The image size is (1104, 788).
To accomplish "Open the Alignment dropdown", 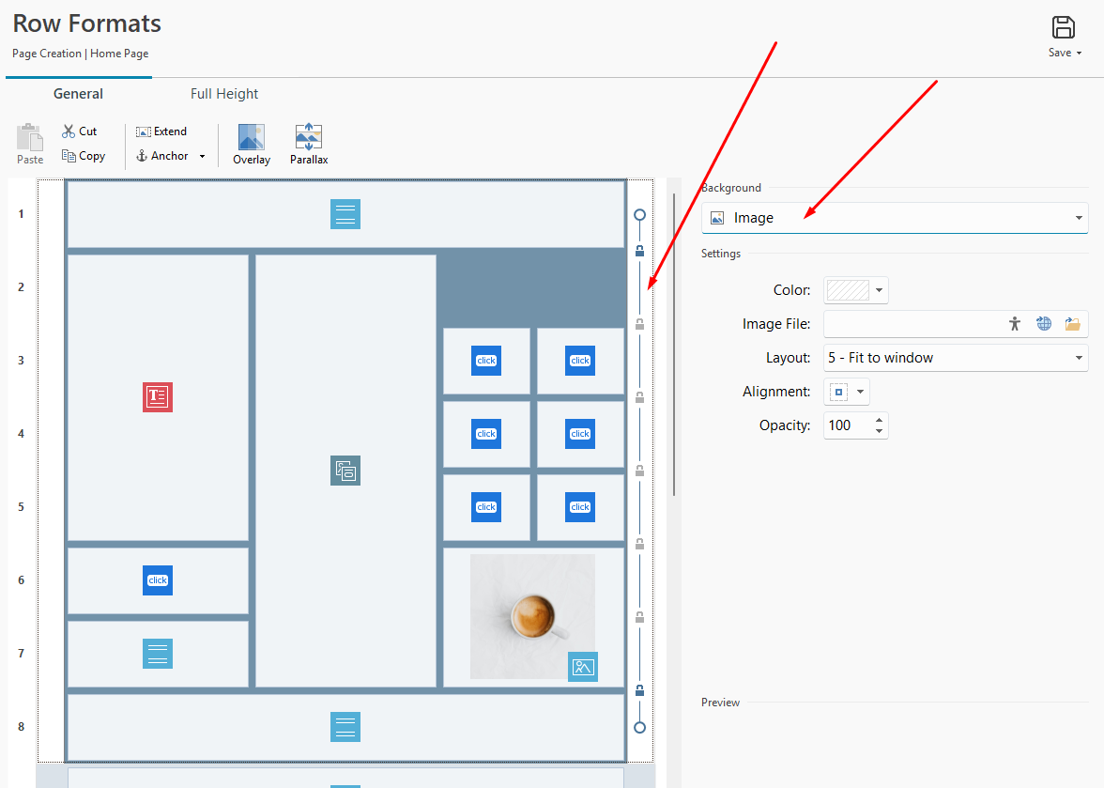I will [x=847, y=392].
